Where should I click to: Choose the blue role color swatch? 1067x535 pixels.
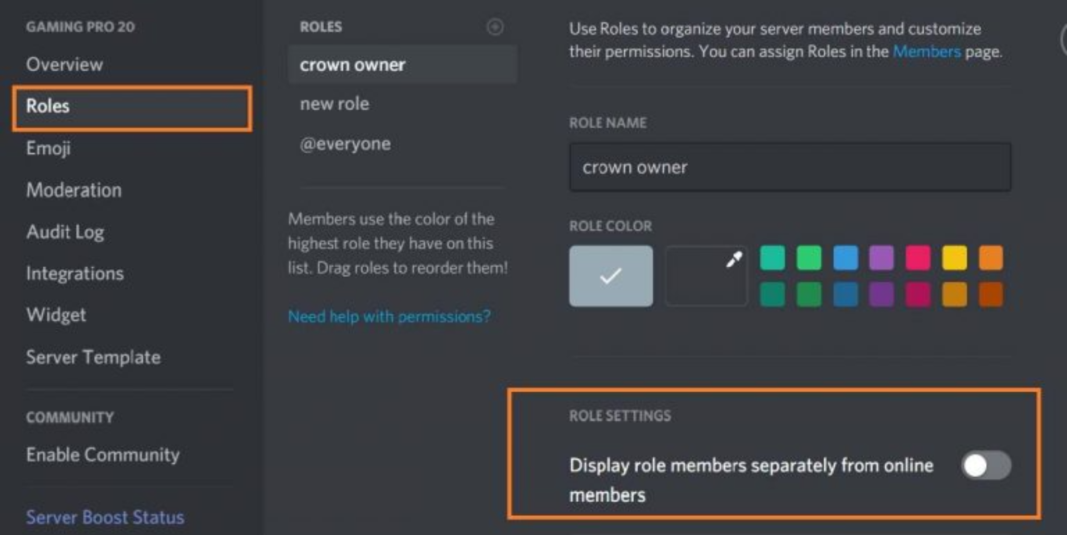pyautogui.click(x=845, y=258)
